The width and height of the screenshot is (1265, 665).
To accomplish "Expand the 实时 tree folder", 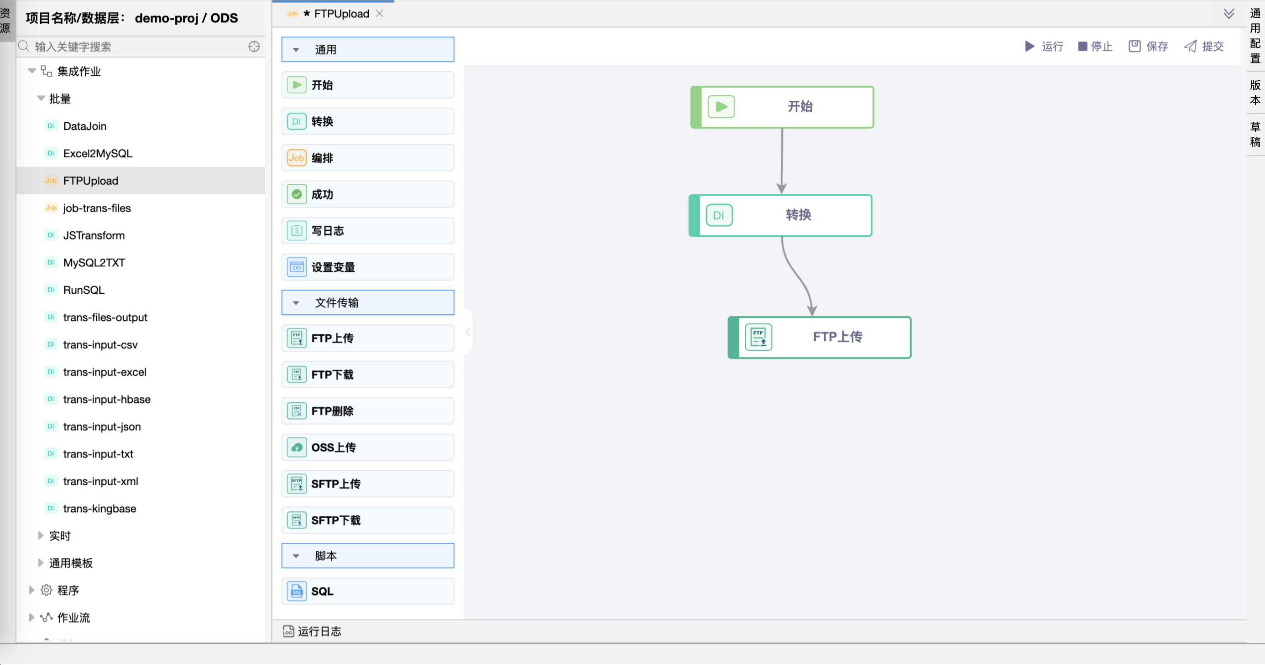I will (x=41, y=535).
